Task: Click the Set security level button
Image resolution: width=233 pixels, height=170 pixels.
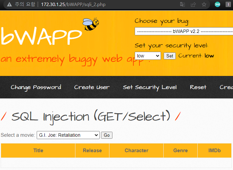Action: click(170, 56)
